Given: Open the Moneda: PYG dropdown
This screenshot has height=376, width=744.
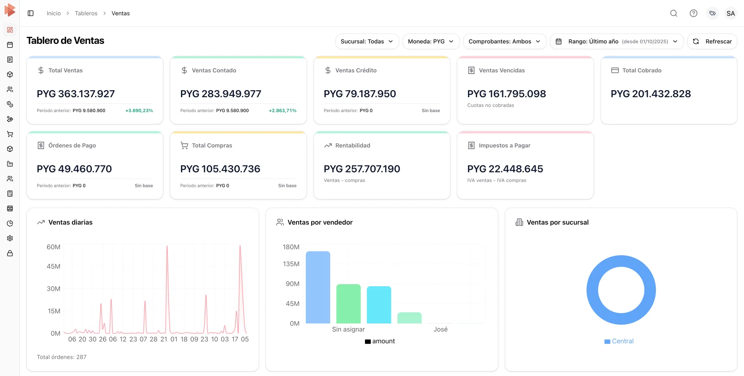Looking at the screenshot, I should [431, 41].
